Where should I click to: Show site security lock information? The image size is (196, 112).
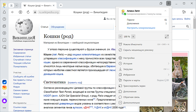click(x=35, y=12)
